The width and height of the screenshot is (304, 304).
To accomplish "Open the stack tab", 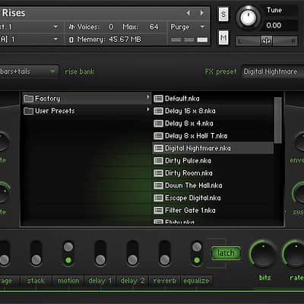I will pos(36,280).
